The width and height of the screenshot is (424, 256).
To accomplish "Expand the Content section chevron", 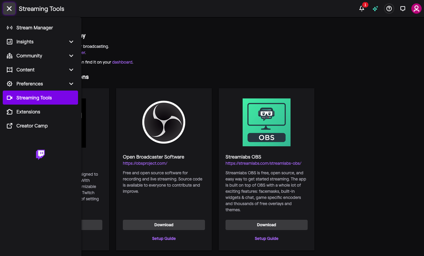I will click(71, 70).
